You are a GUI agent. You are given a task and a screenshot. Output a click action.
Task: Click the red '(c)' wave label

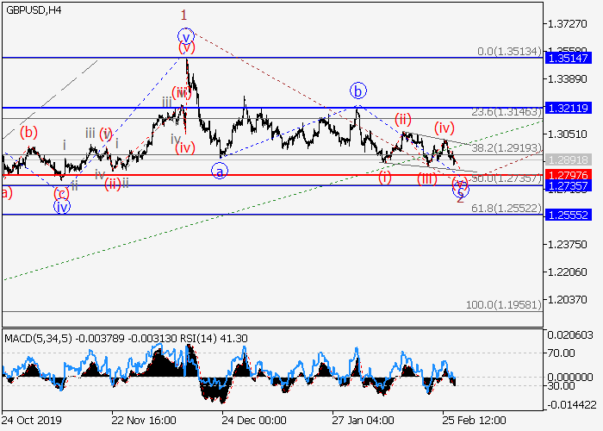[x=60, y=193]
